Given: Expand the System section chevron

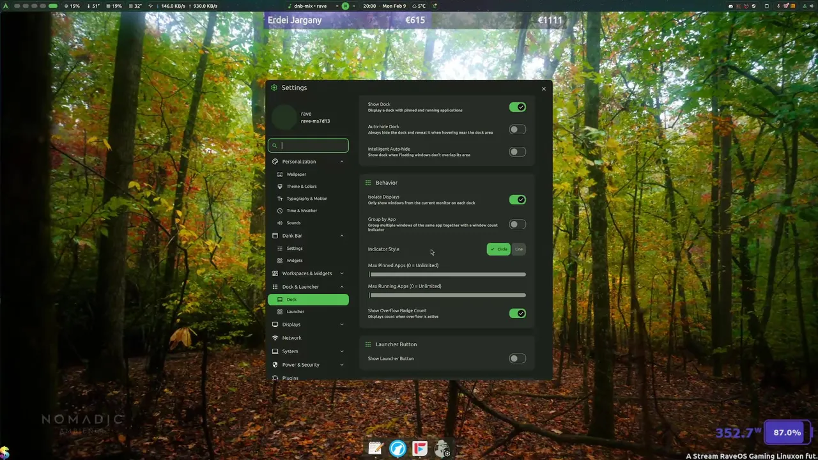Looking at the screenshot, I should click(x=342, y=351).
